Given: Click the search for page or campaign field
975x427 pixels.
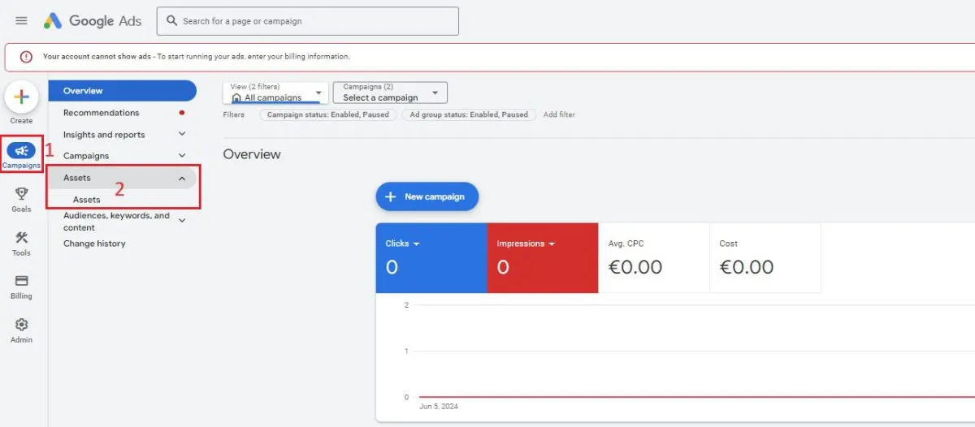Looking at the screenshot, I should [x=309, y=21].
